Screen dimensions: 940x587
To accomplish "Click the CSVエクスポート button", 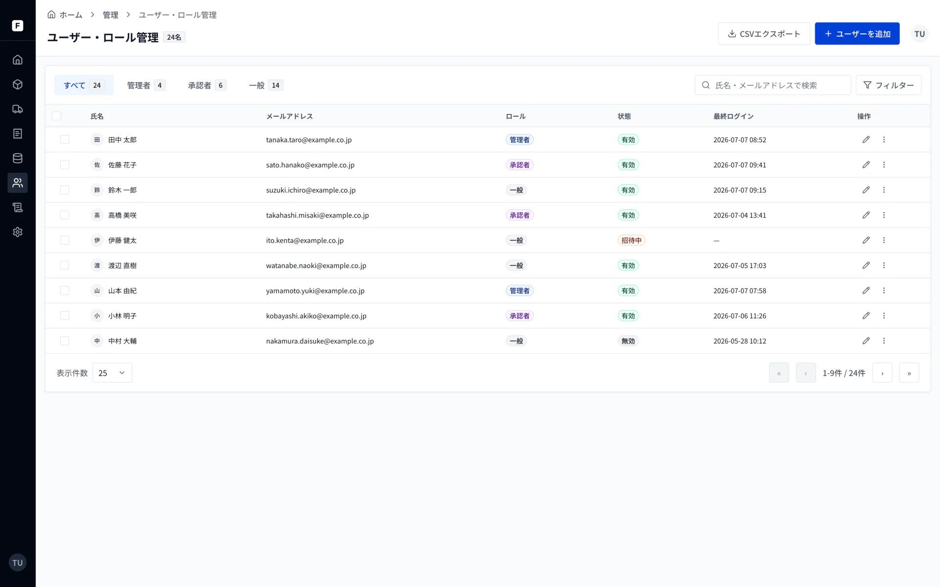I will point(764,34).
